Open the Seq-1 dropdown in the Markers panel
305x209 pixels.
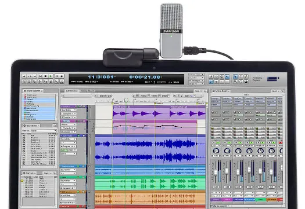(x=47, y=173)
